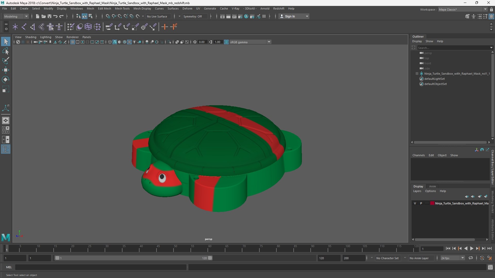Undo last action with toolbar arrow
Image resolution: width=495 pixels, height=278 pixels.
tap(55, 16)
